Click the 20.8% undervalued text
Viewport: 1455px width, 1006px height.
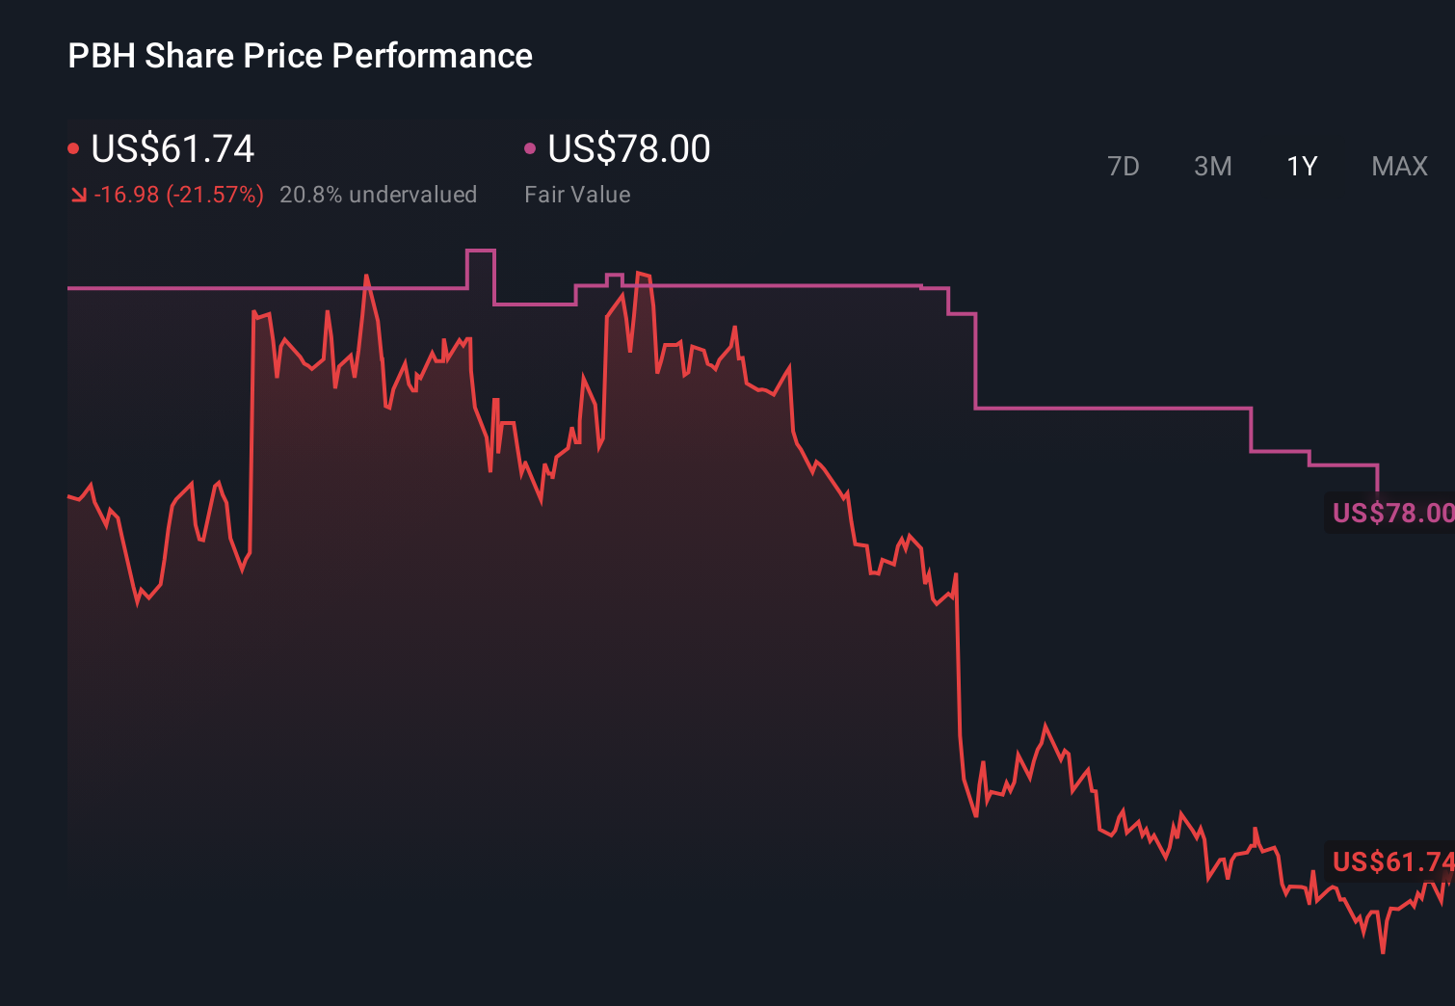pyautogui.click(x=379, y=194)
